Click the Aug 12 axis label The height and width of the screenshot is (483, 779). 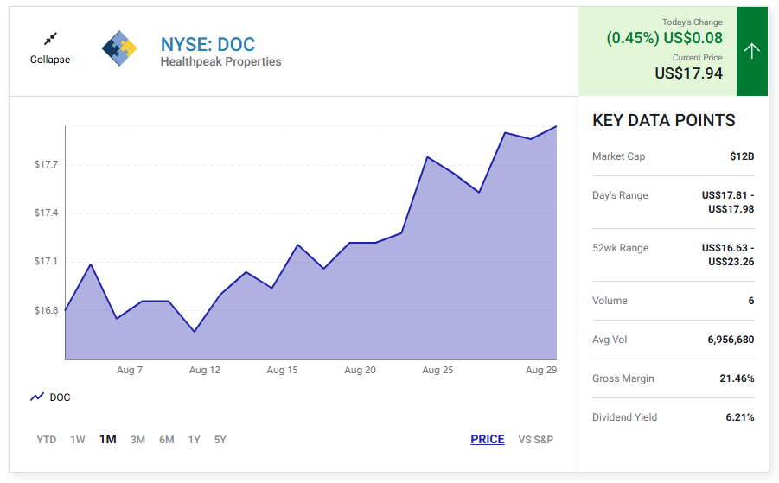205,370
